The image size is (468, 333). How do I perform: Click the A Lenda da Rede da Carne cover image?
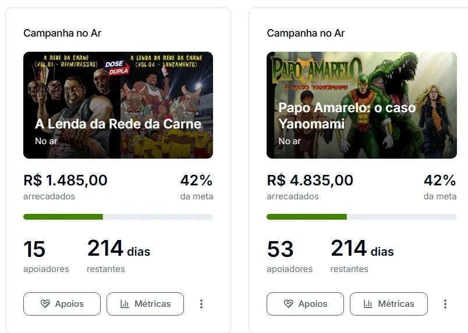point(118,105)
